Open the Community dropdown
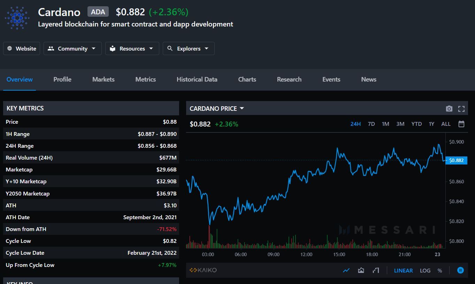 click(72, 48)
